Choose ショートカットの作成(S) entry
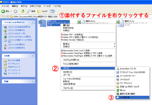The image size is (152, 105). point(88,79)
